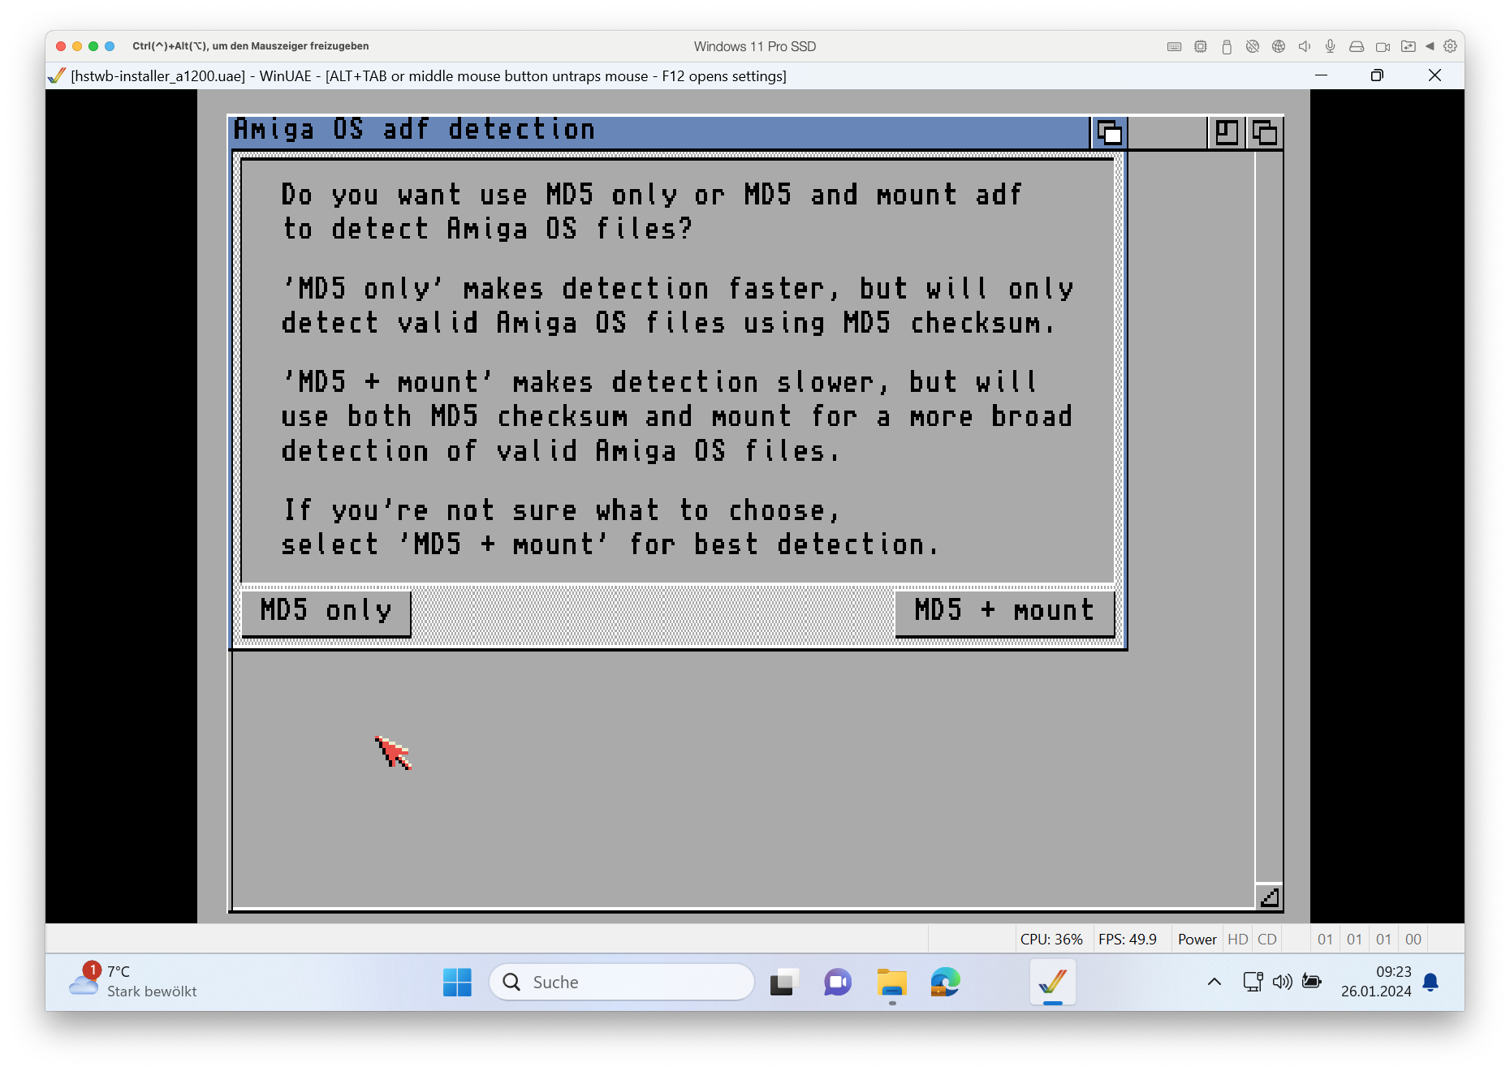Toggle the VM sound speaker icon
Viewport: 1510px width, 1071px height.
(x=1305, y=46)
